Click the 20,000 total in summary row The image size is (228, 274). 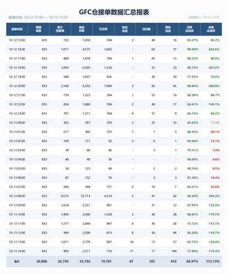tap(42, 261)
